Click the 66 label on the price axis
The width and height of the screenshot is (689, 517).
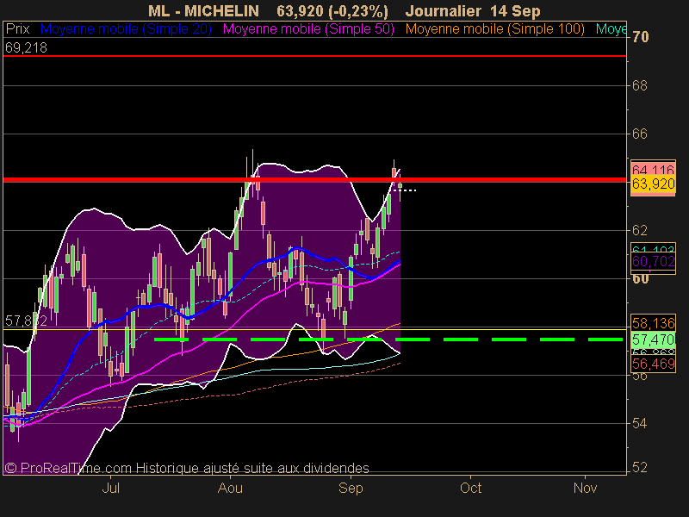click(x=640, y=134)
